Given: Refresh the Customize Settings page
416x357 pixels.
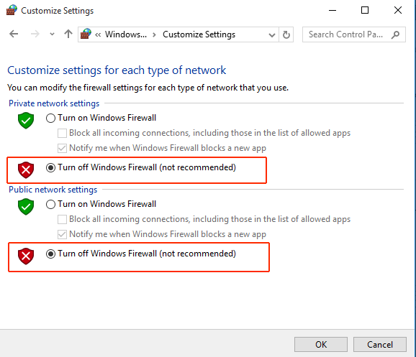Looking at the screenshot, I should [x=286, y=34].
